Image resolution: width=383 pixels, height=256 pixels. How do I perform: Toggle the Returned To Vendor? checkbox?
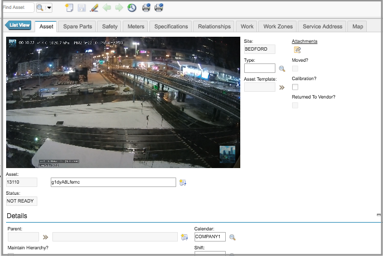[295, 105]
